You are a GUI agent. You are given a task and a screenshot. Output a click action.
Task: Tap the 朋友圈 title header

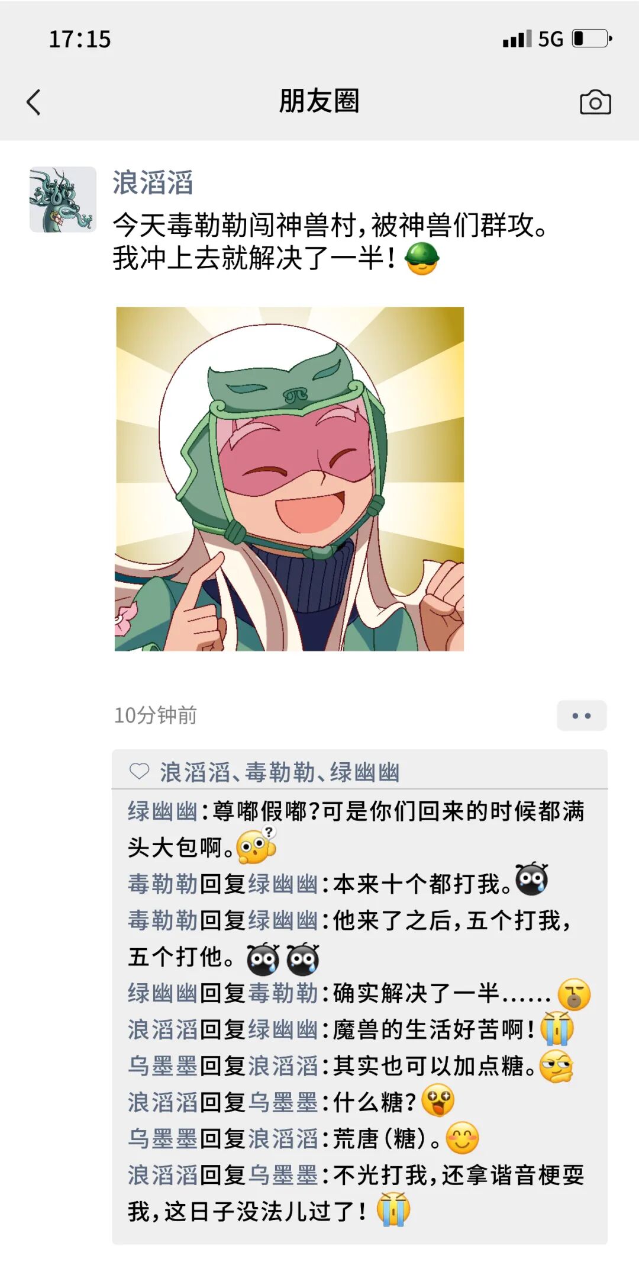pyautogui.click(x=319, y=101)
